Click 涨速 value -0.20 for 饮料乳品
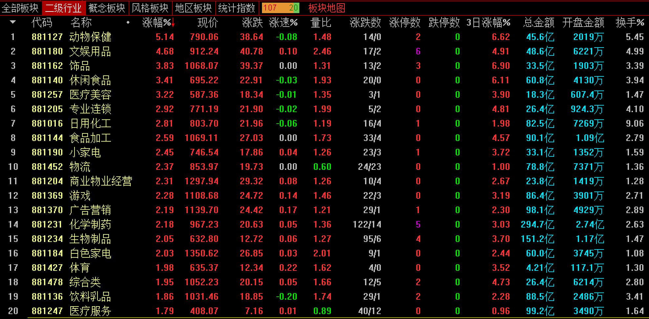The width and height of the screenshot is (649, 319). point(287,296)
